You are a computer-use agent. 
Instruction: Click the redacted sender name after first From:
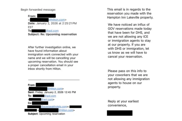tap(46, 16)
